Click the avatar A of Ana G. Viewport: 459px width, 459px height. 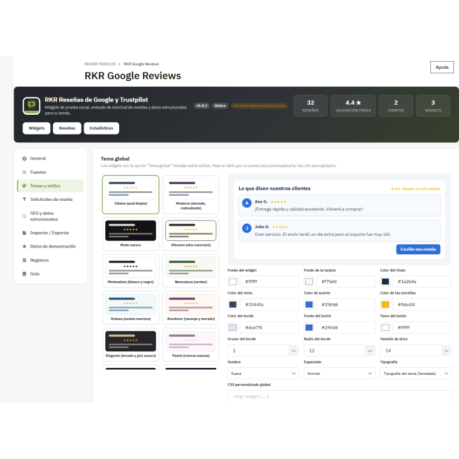247,203
